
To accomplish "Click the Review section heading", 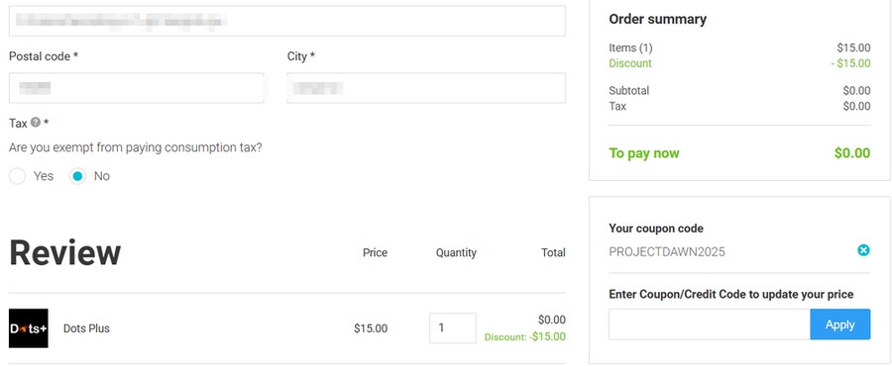I will (64, 252).
